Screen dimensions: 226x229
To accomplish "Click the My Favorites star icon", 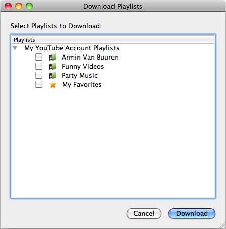I will point(53,84).
